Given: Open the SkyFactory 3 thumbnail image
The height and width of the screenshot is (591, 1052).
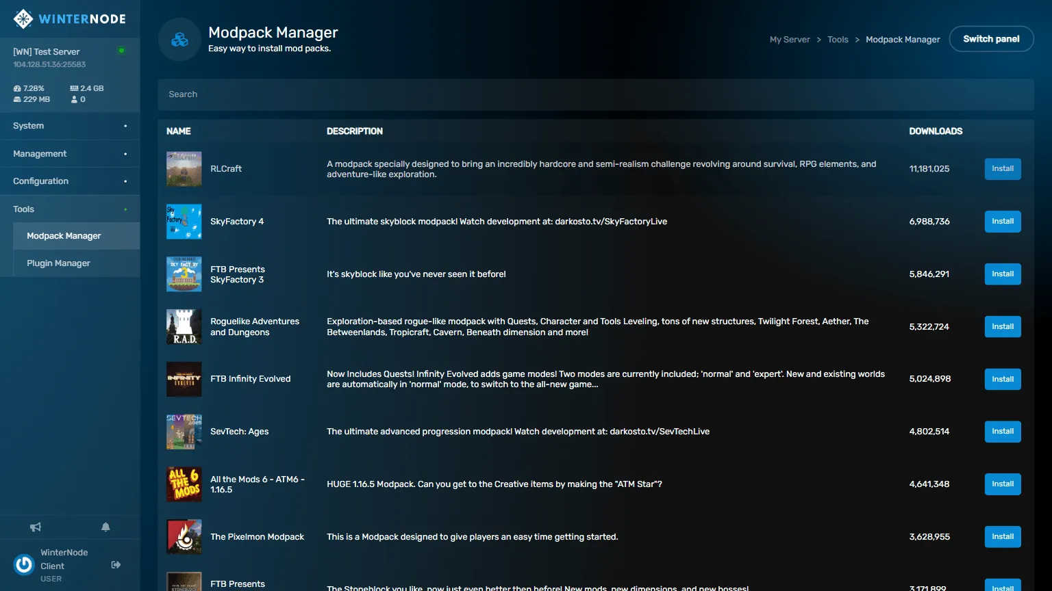Looking at the screenshot, I should [184, 274].
